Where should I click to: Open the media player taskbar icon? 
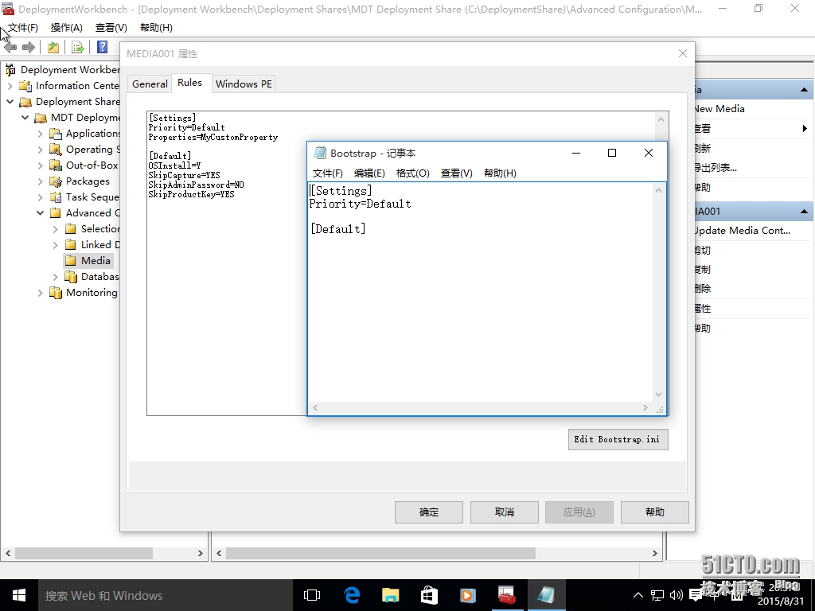pyautogui.click(x=467, y=595)
